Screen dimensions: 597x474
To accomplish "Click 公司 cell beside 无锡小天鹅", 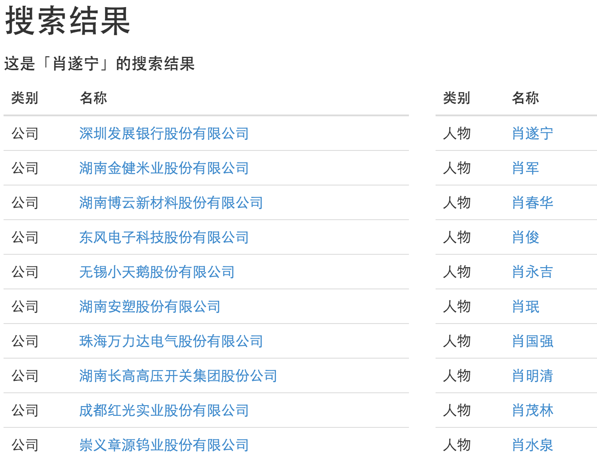I will point(25,272).
